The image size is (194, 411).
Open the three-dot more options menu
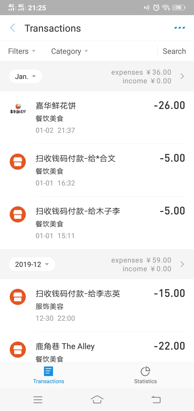coord(180,28)
